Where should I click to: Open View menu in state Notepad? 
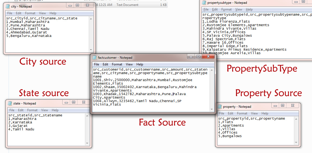(44, 110)
